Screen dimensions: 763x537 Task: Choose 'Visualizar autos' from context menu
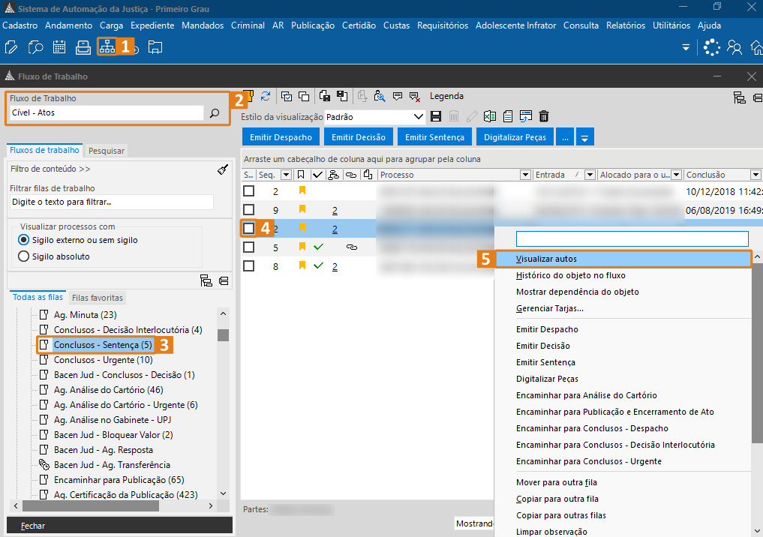(546, 259)
